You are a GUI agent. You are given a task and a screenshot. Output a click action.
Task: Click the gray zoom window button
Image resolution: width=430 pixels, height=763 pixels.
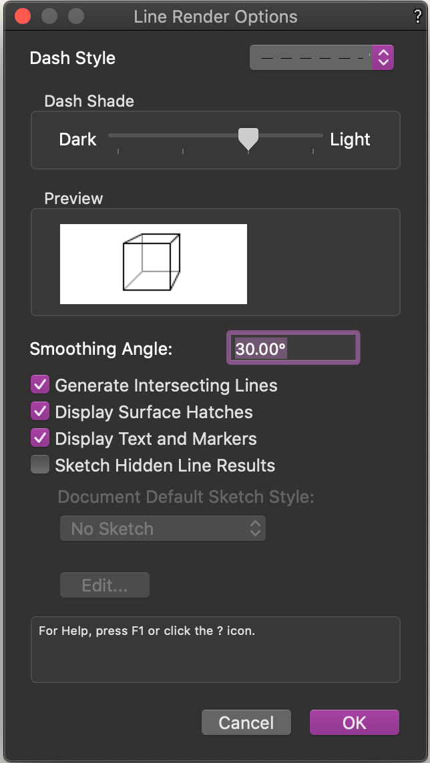click(x=76, y=16)
